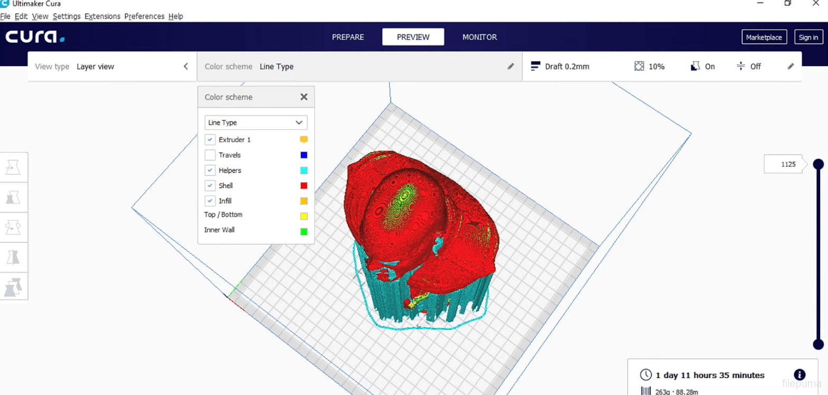828x395 pixels.
Task: Select the Move tool in left toolbar
Action: (x=13, y=167)
